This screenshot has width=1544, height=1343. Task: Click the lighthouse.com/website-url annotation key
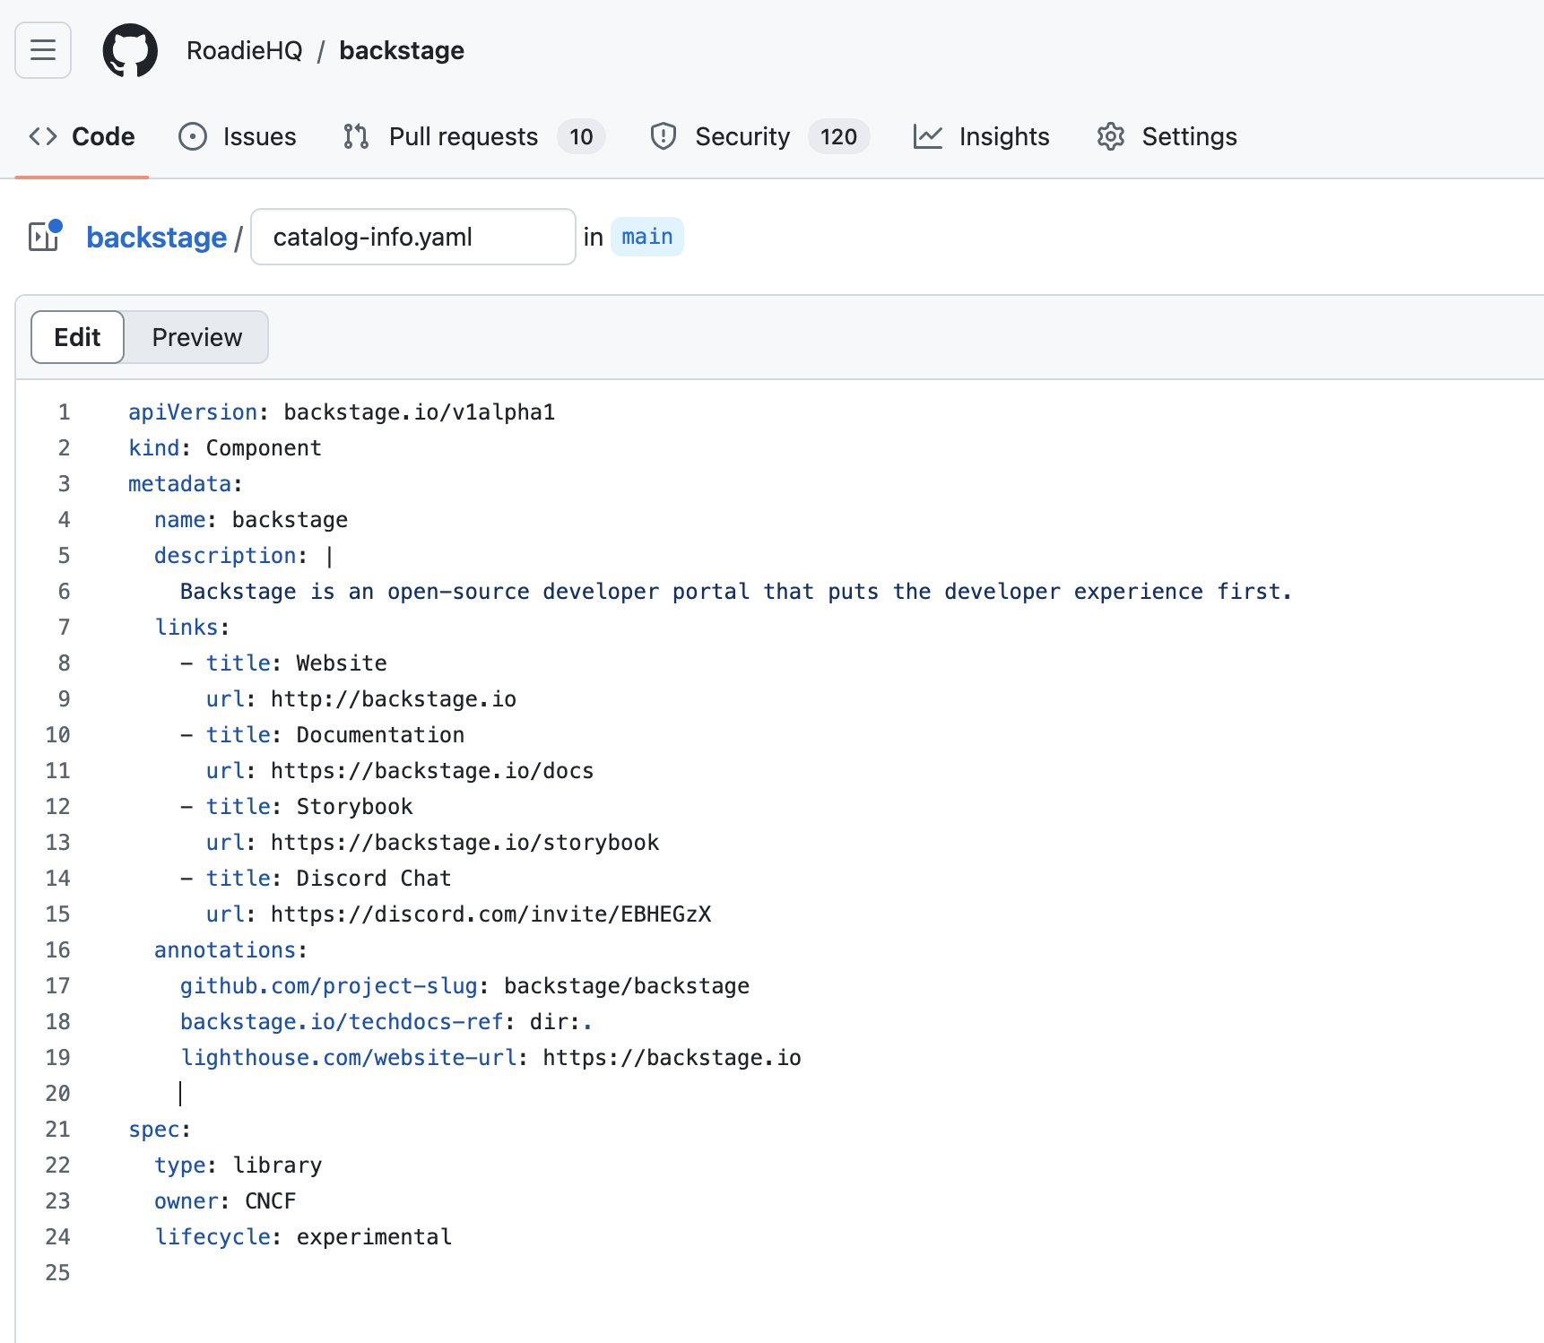pyautogui.click(x=349, y=1058)
